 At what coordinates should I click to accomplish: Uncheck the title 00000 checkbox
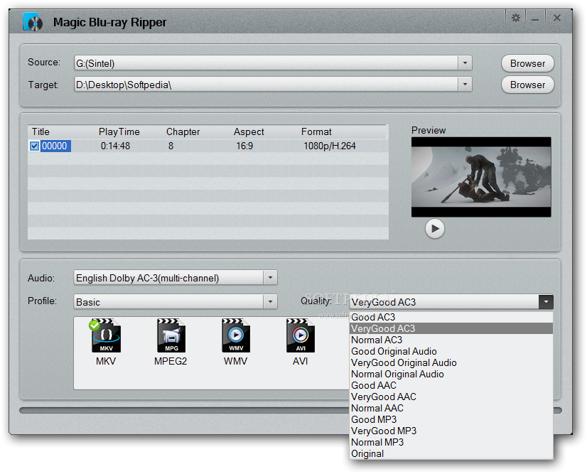coord(34,146)
